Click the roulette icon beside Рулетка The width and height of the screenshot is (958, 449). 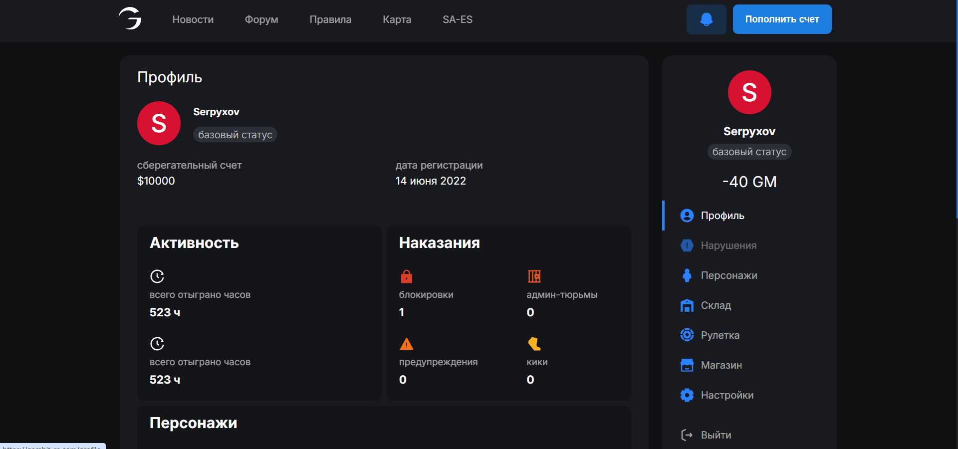[x=687, y=335]
